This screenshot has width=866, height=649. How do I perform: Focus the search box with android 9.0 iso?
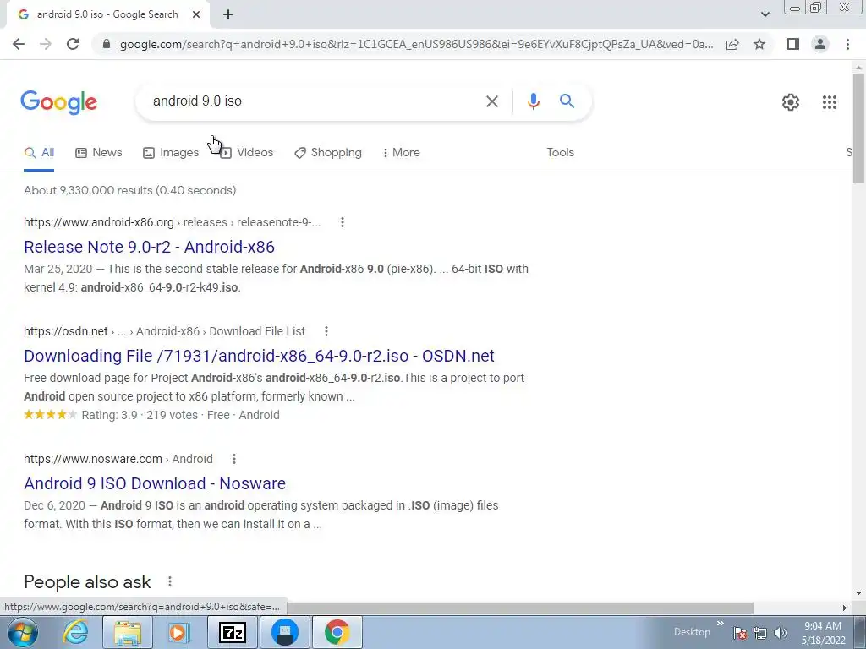[x=315, y=101]
